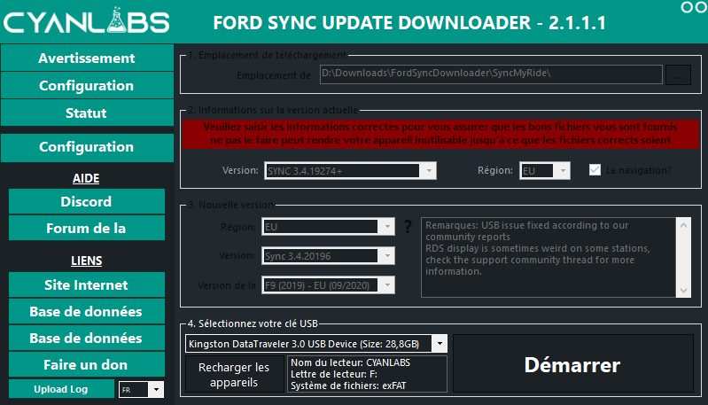
Task: Click the CYANLABS flask logo
Action: coord(87,20)
